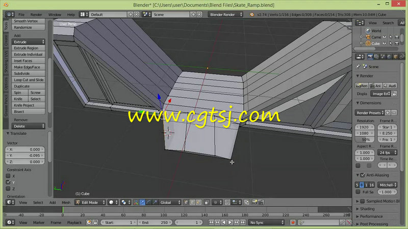This screenshot has width=408, height=229.
Task: Open the Mesh menu in 3D view header
Action: point(66,202)
